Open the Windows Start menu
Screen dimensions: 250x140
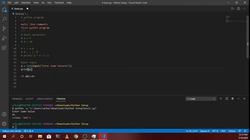(x=4, y=136)
